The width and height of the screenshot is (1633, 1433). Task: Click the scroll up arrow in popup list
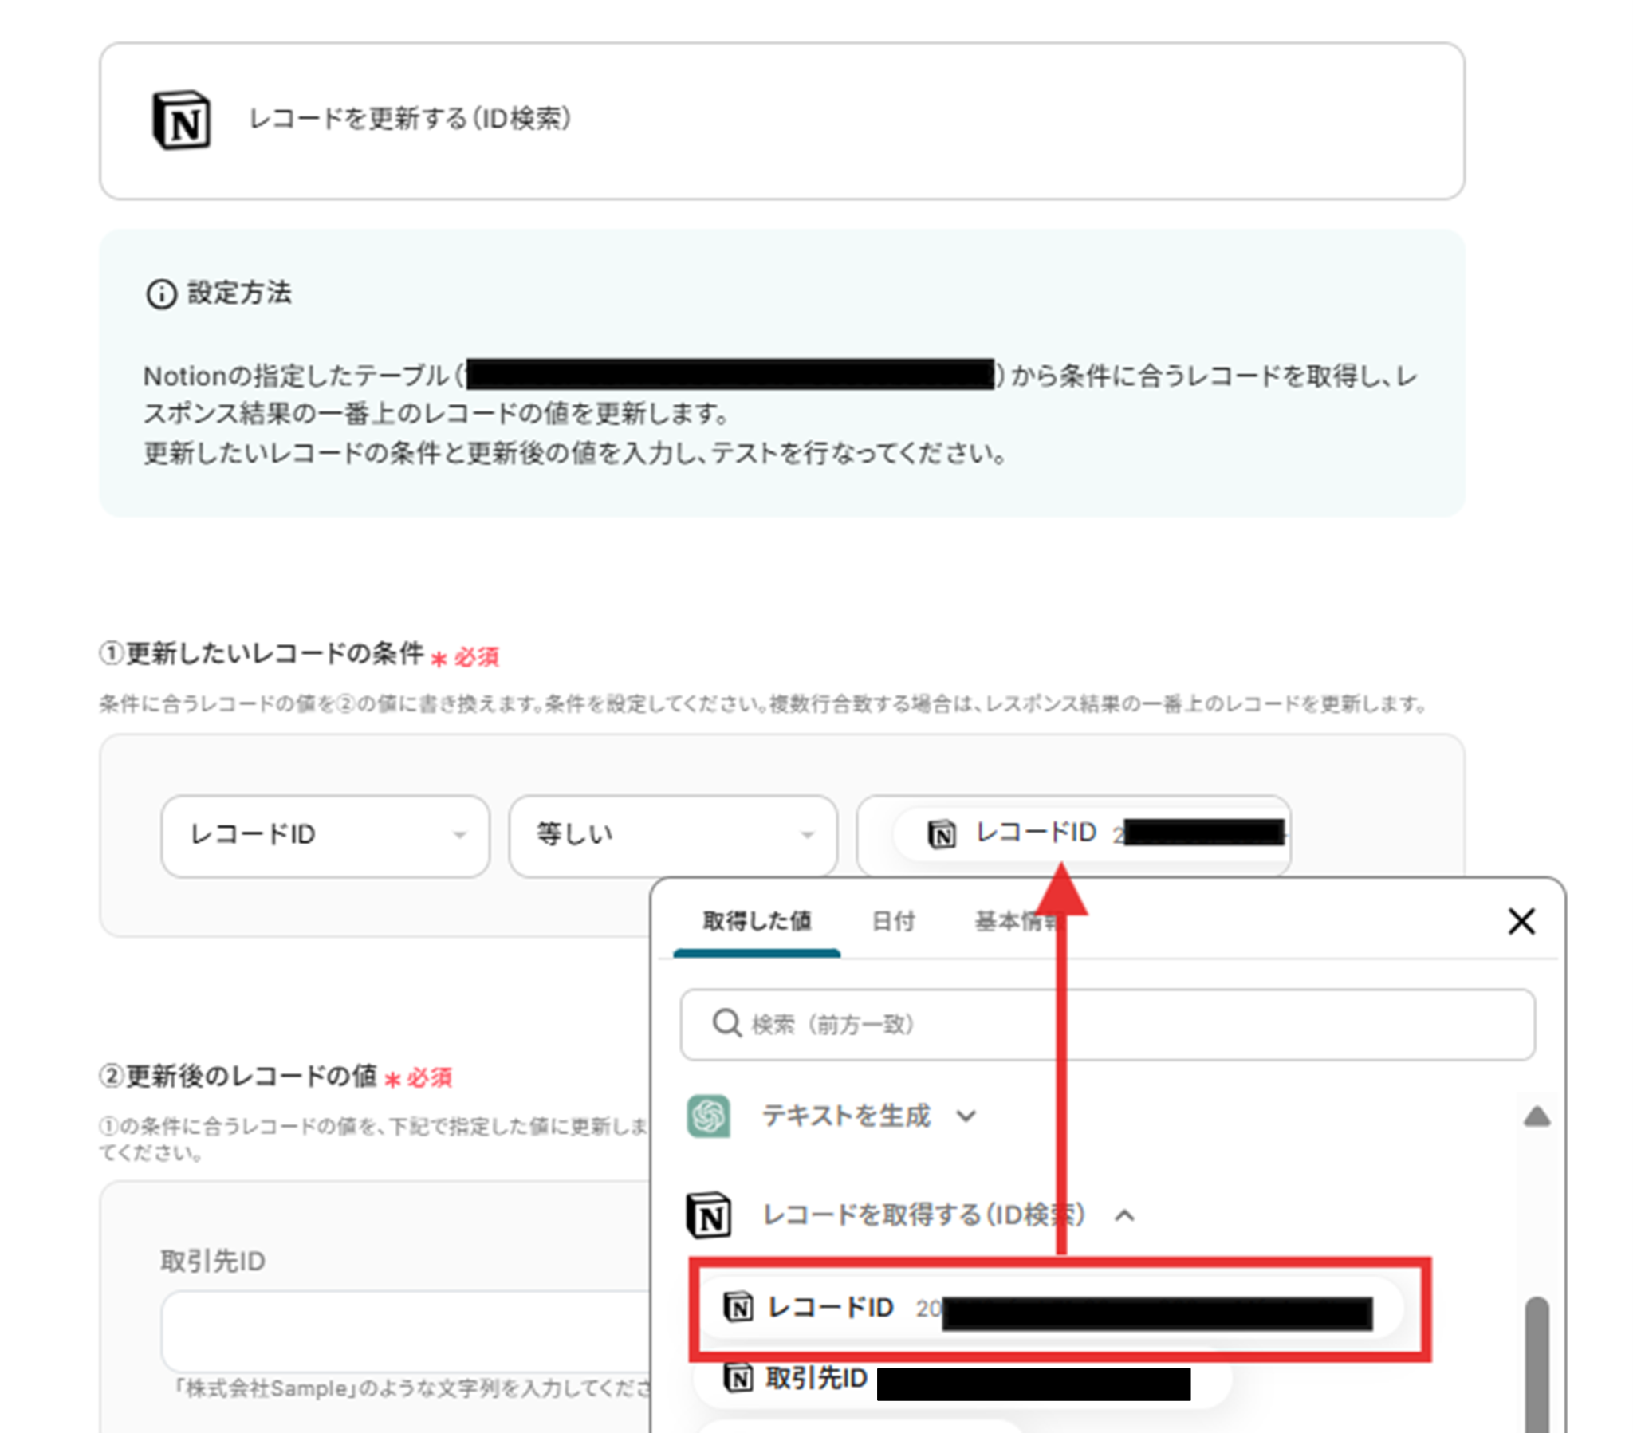[1536, 1116]
